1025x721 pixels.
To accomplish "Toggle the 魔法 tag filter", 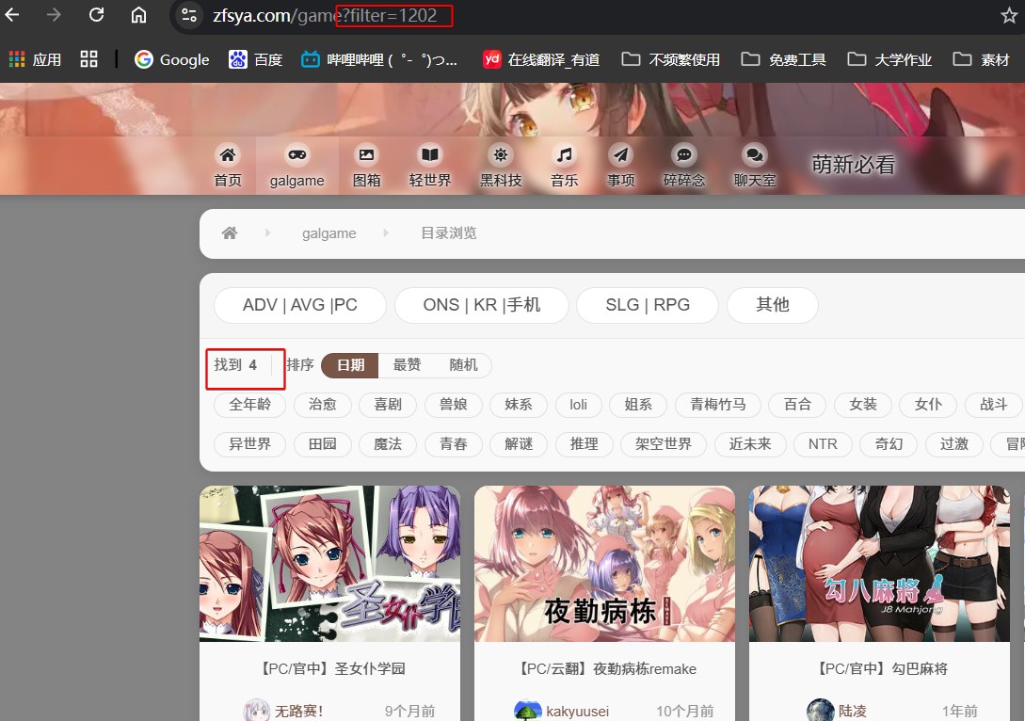I will coord(388,444).
